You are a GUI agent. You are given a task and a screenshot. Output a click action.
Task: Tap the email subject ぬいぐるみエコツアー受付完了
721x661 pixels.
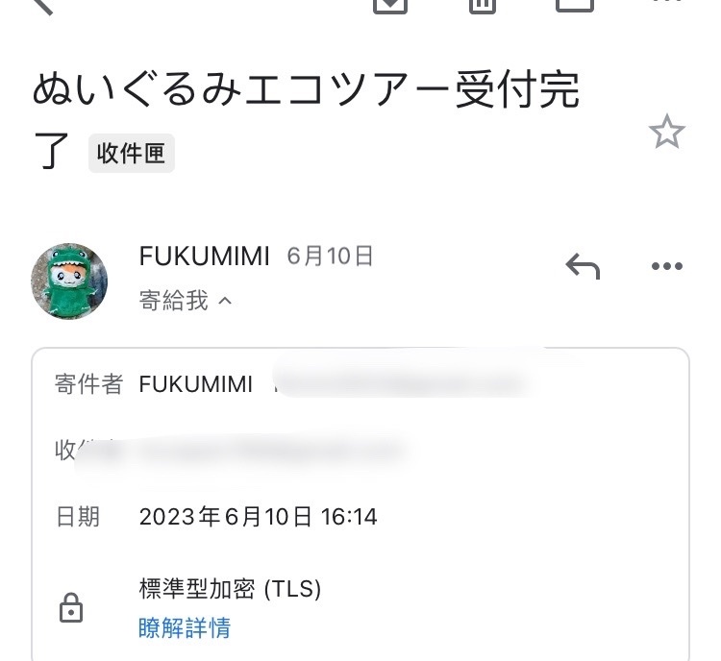[x=306, y=117]
